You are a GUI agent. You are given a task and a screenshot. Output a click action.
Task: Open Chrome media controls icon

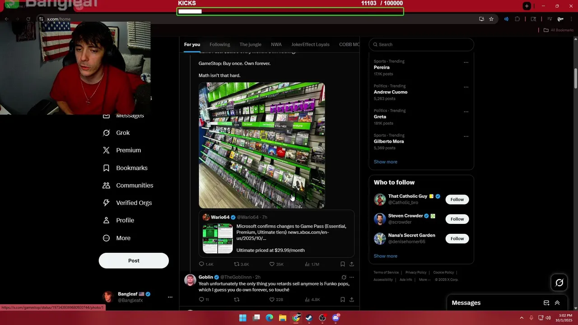550,19
